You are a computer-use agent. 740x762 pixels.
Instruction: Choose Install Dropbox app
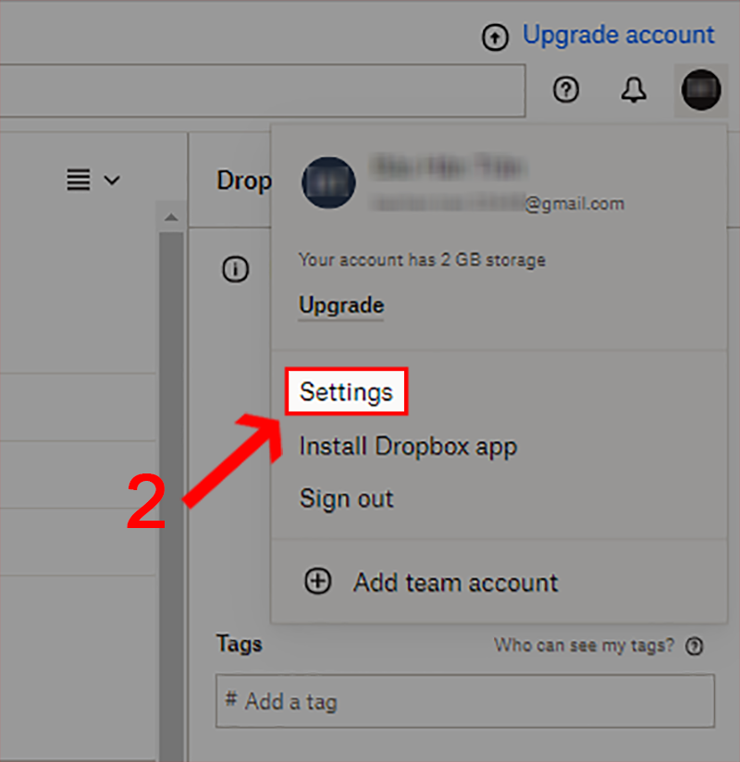pos(408,447)
